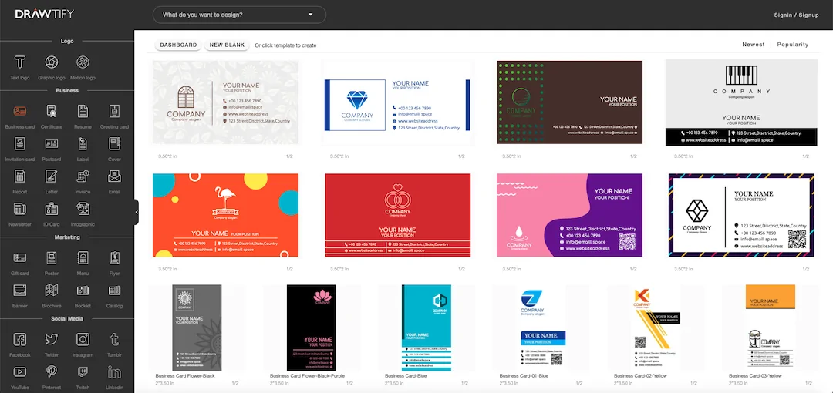833x393 pixels.
Task: Open the brown green-dots business card template
Action: pyautogui.click(x=569, y=102)
